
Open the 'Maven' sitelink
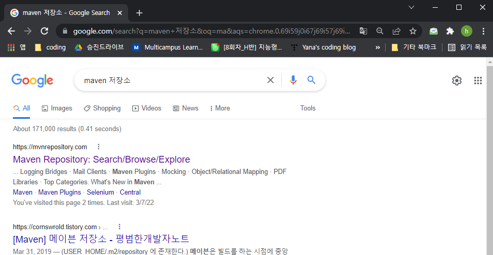pyautogui.click(x=23, y=192)
